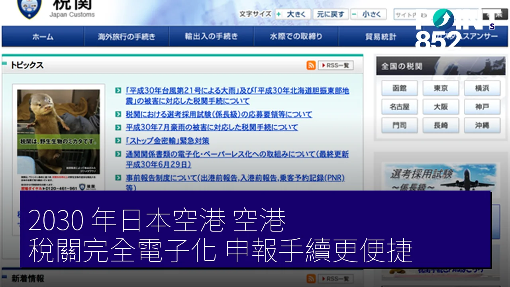Click the 新着情報 section heading
The height and width of the screenshot is (287, 510).
coord(27,279)
